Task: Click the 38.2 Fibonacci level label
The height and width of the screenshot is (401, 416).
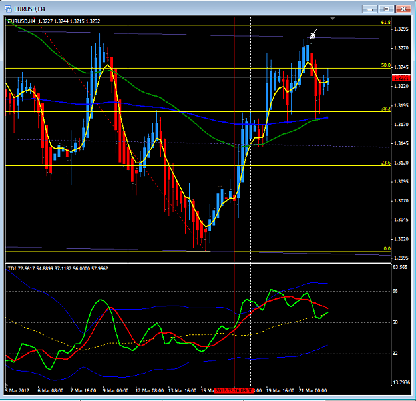Action: 386,109
